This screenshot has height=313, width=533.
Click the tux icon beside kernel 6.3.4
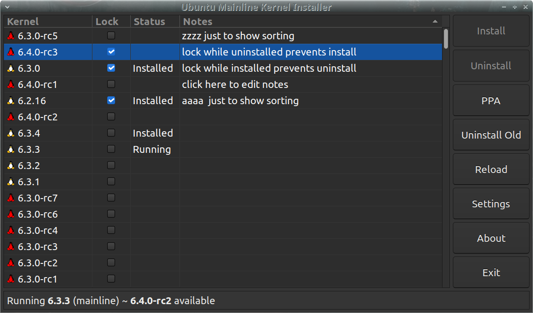click(x=11, y=133)
